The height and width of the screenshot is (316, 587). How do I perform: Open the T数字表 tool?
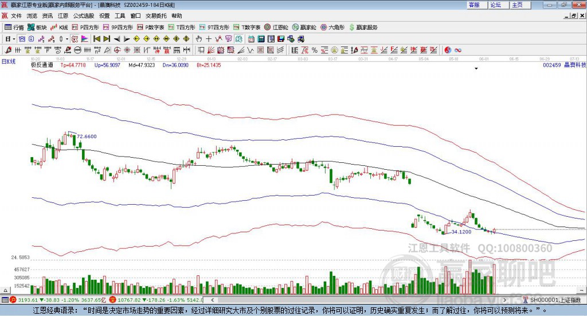[x=246, y=28]
